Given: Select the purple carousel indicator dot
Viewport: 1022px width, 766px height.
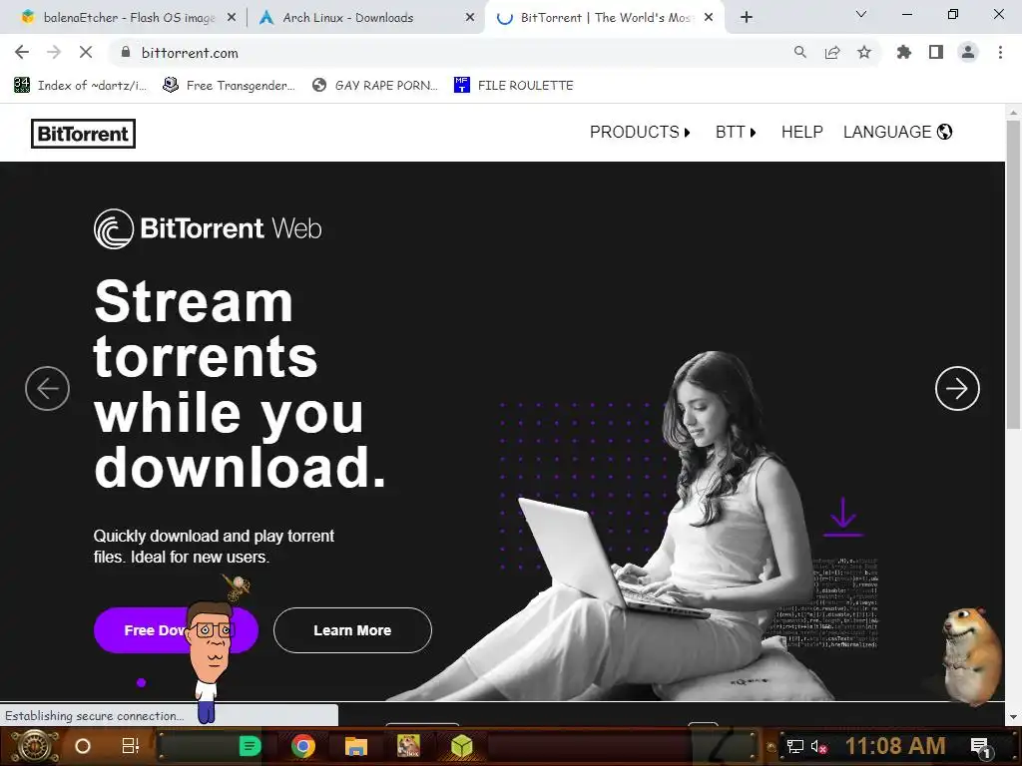Looking at the screenshot, I should pyautogui.click(x=141, y=682).
